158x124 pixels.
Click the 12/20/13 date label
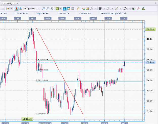click(x=27, y=119)
